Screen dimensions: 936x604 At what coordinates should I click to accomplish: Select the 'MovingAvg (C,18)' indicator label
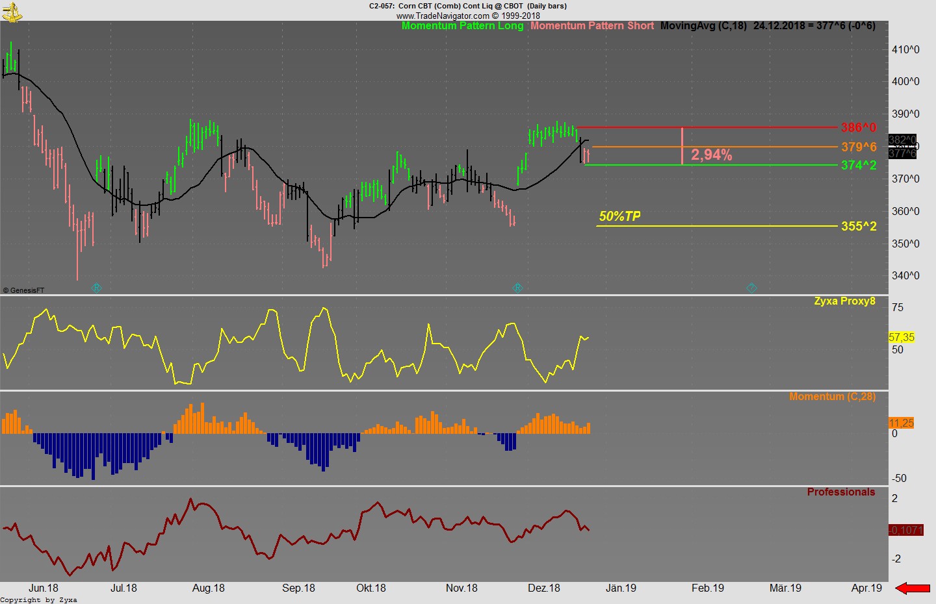pyautogui.click(x=703, y=26)
